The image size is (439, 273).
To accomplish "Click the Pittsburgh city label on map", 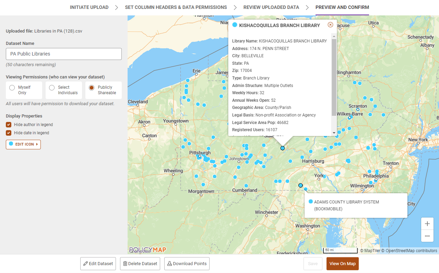I will (200, 152).
